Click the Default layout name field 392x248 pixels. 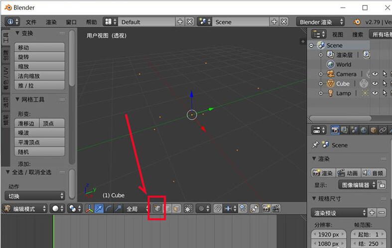tap(147, 22)
